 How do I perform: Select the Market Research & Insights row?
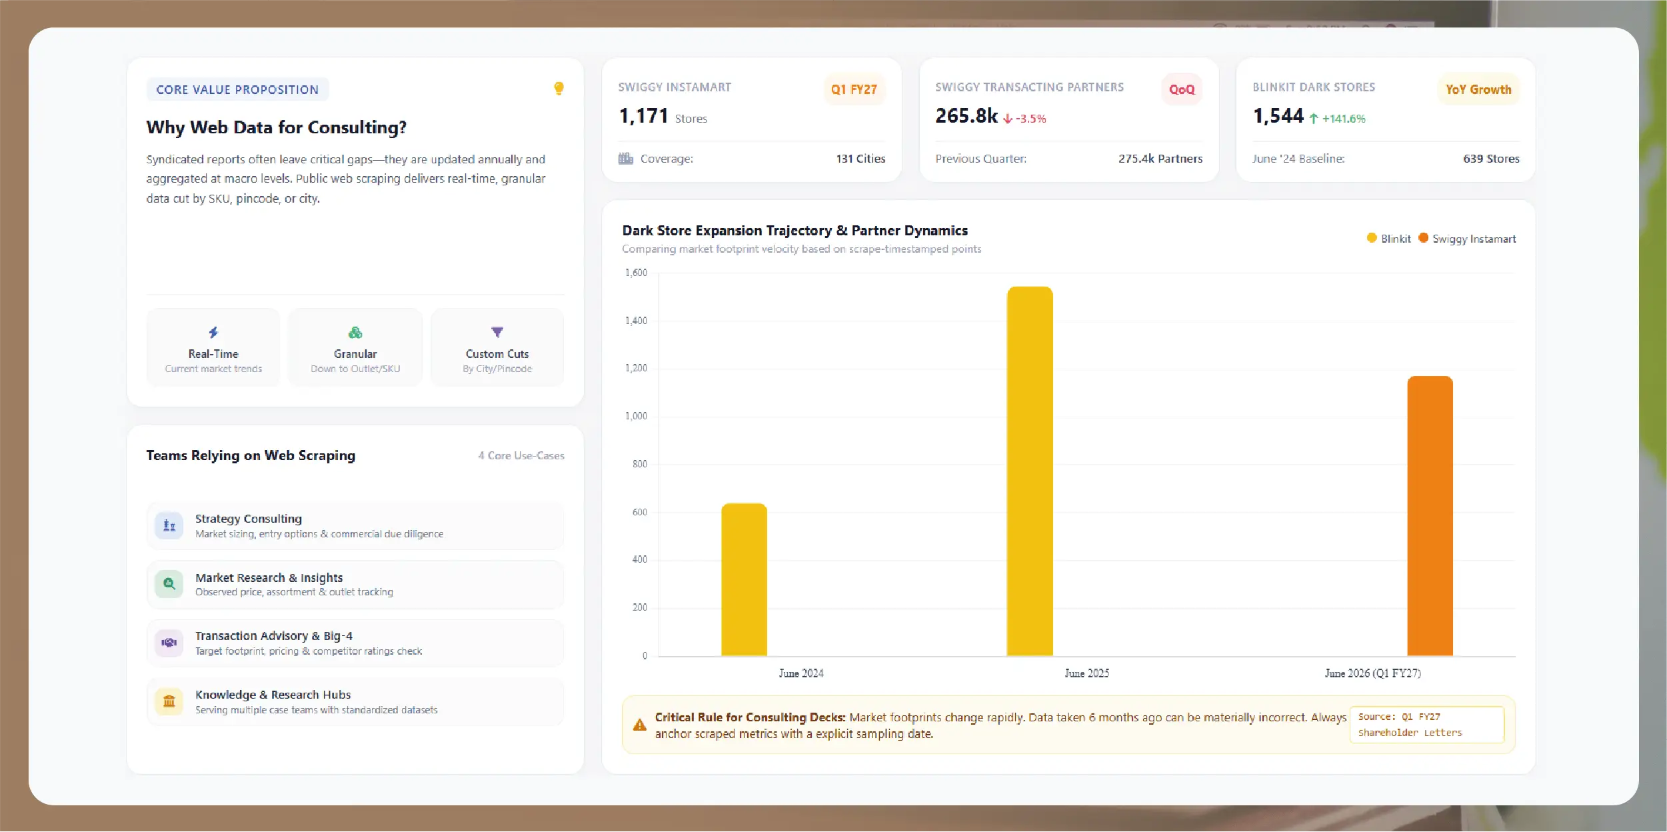point(355,584)
